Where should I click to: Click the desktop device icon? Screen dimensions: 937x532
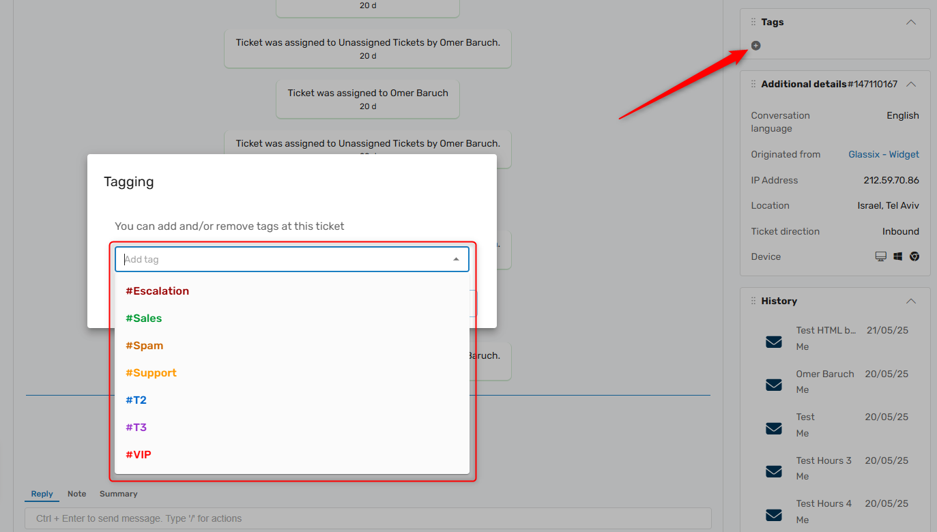[881, 256]
